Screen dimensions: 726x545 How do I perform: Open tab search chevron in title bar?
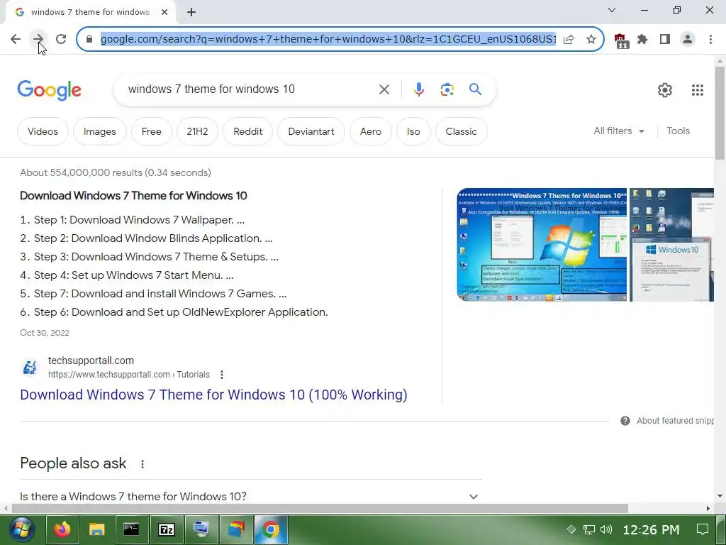coord(612,10)
